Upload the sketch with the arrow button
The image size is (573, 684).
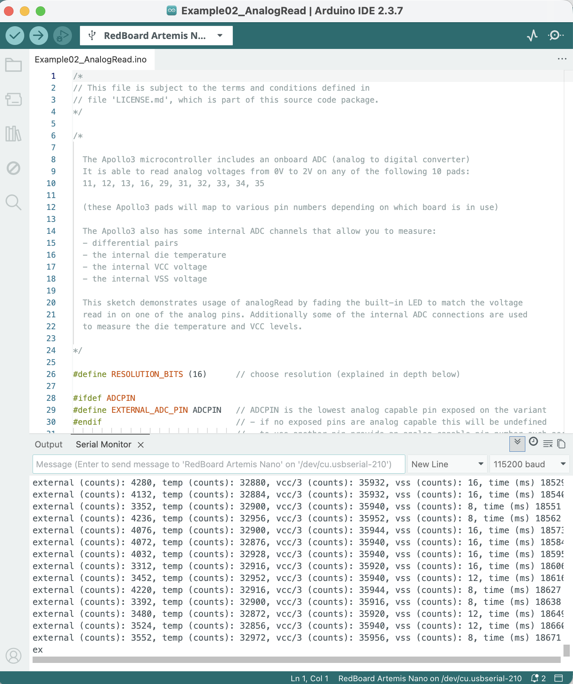pyautogui.click(x=38, y=36)
